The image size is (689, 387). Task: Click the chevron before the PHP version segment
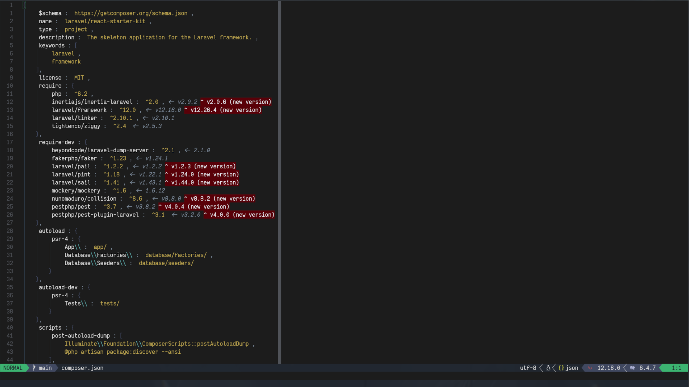625,368
